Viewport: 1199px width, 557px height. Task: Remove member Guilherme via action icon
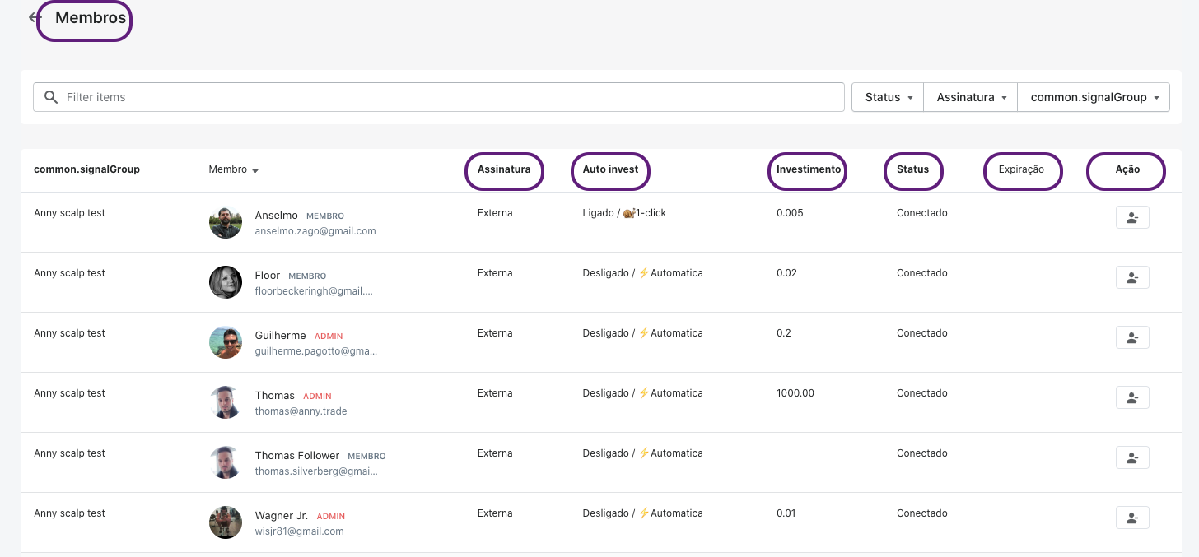(1132, 337)
